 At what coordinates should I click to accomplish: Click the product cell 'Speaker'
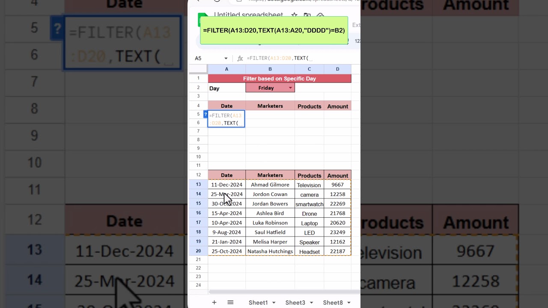(x=309, y=242)
